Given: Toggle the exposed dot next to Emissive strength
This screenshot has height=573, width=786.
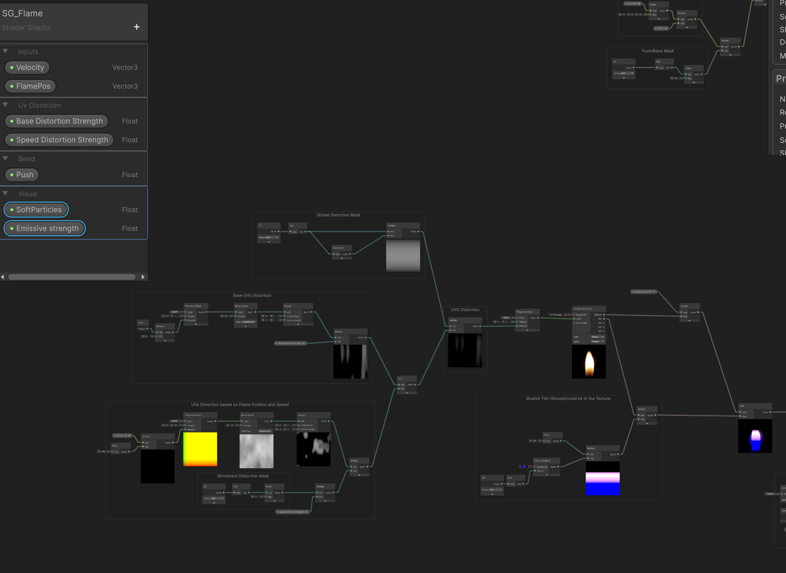Looking at the screenshot, I should [x=11, y=228].
